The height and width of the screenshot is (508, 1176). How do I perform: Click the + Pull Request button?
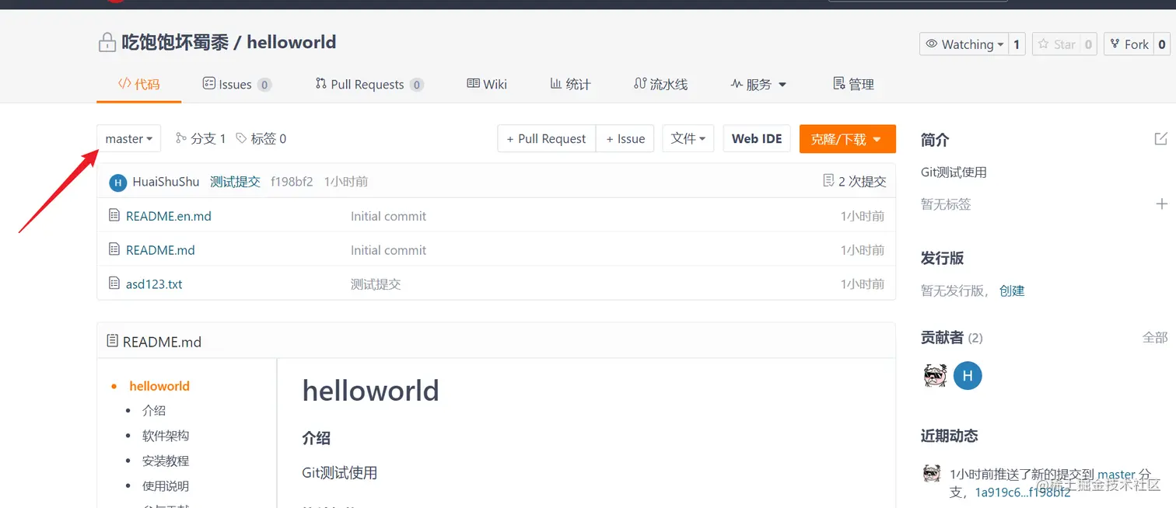[x=547, y=138]
